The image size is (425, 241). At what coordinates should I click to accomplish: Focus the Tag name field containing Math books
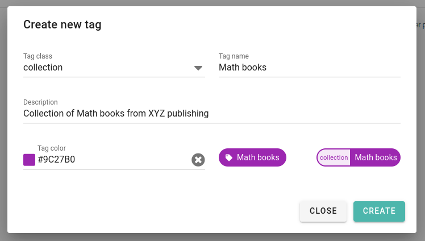tap(310, 67)
